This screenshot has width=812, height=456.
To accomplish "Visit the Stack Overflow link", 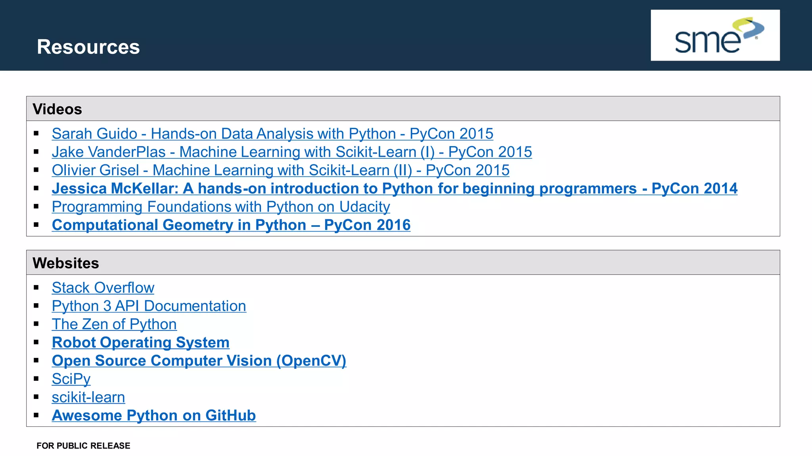I will [x=103, y=288].
